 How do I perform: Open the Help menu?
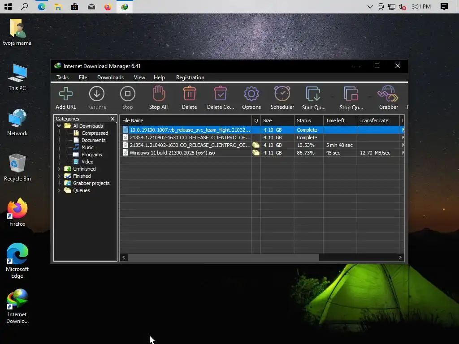159,77
